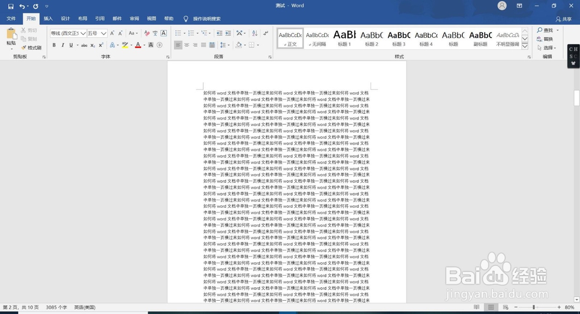Switch to the References (引用) tab
The height and width of the screenshot is (314, 580).
[100, 19]
